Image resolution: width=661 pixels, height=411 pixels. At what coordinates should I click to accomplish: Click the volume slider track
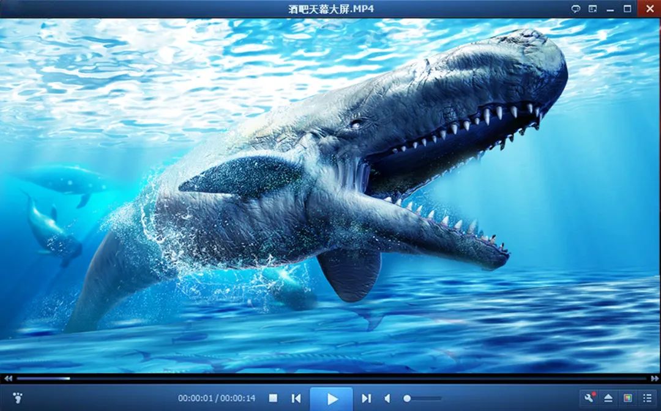click(422, 398)
